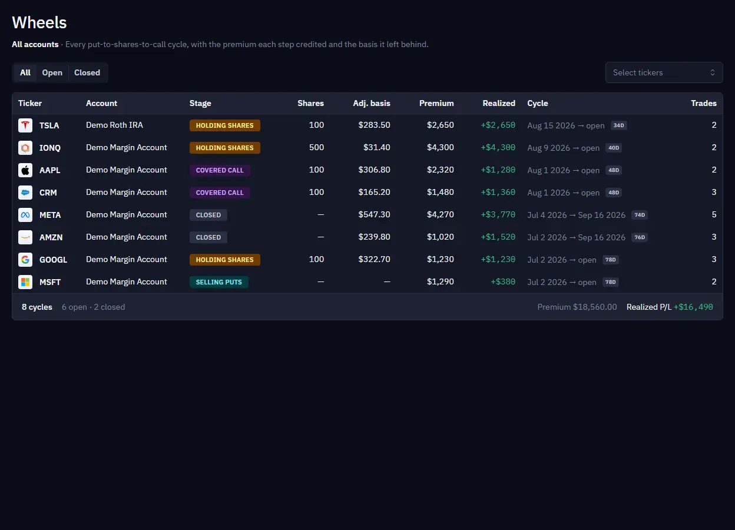The width and height of the screenshot is (735, 530).
Task: Sort by the Trades column header
Action: click(x=704, y=103)
